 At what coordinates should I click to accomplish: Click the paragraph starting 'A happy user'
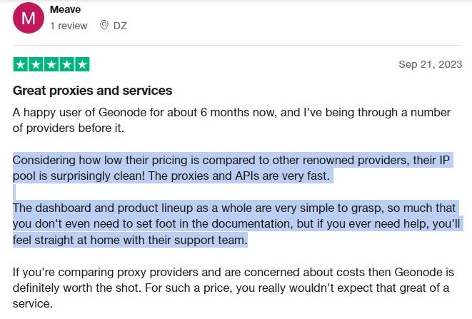pos(231,120)
